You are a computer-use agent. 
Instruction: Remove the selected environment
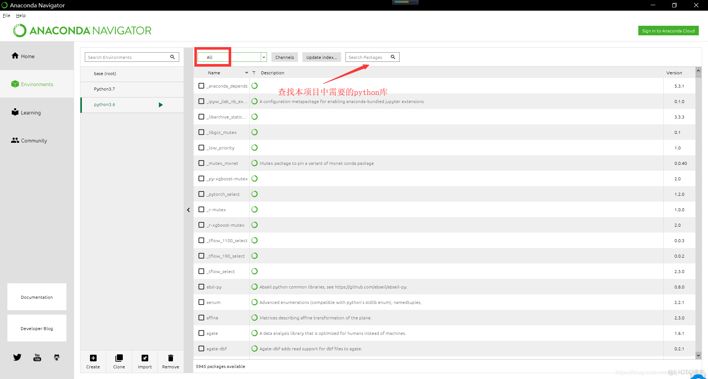[x=171, y=361]
